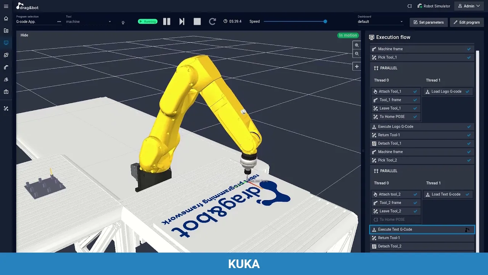
Task: Adjust the Speed slider handle
Action: (x=325, y=21)
